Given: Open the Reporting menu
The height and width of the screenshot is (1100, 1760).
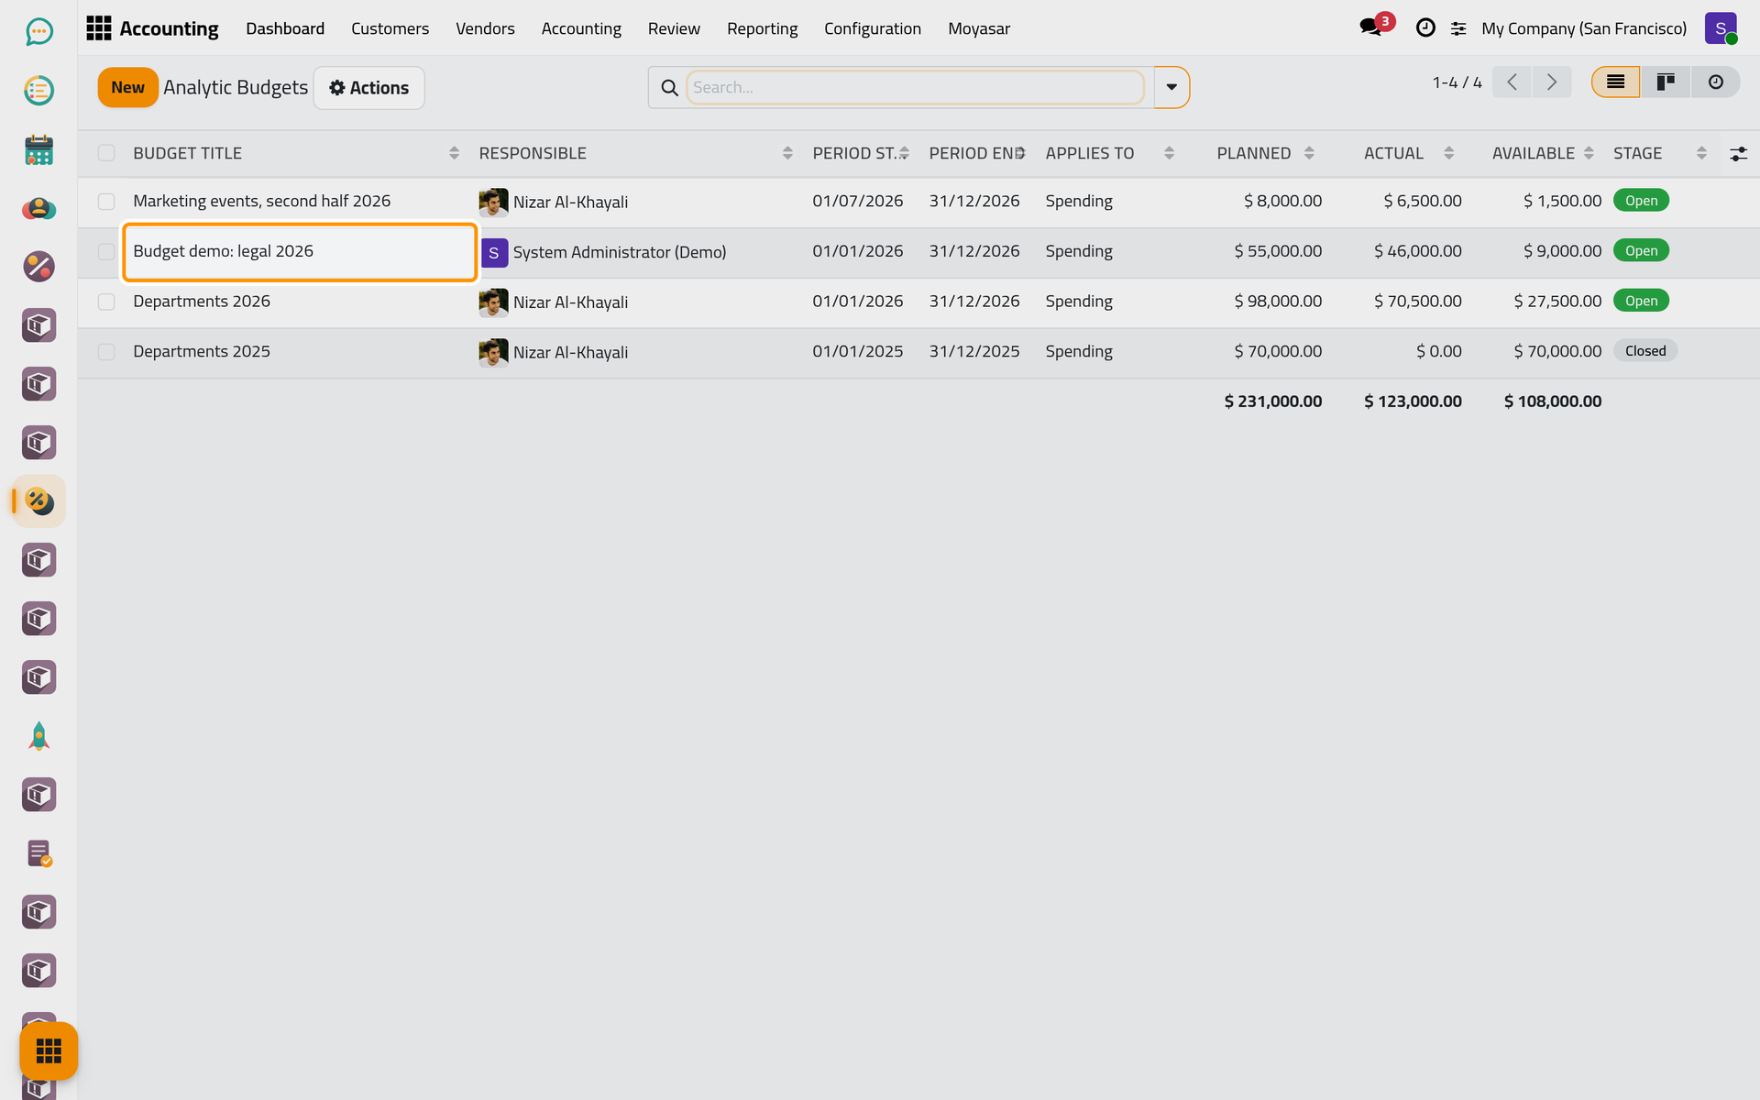Looking at the screenshot, I should pos(762,28).
